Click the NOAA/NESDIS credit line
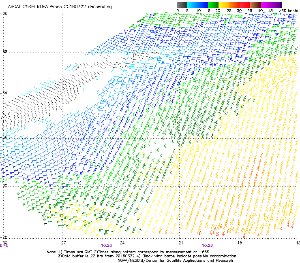The image size is (300, 263). click(175, 261)
